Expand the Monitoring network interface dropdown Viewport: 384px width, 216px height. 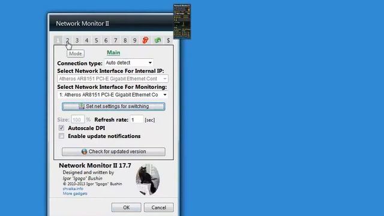(113, 95)
